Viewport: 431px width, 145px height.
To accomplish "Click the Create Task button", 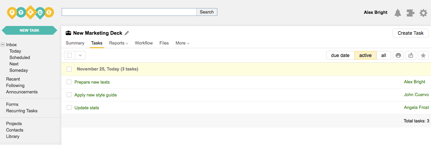I will [410, 33].
